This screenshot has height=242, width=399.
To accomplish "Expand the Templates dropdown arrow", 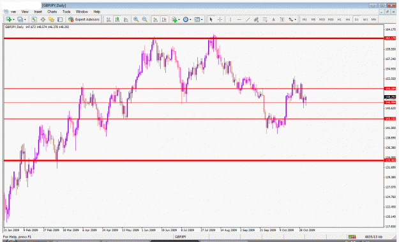I will tap(202, 20).
